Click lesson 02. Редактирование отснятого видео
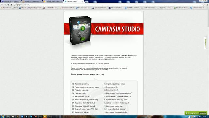 click(86, 87)
